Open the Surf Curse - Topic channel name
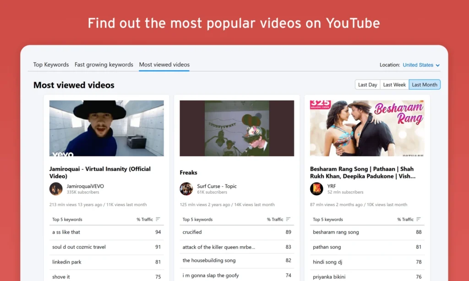The width and height of the screenshot is (469, 281). 217,186
